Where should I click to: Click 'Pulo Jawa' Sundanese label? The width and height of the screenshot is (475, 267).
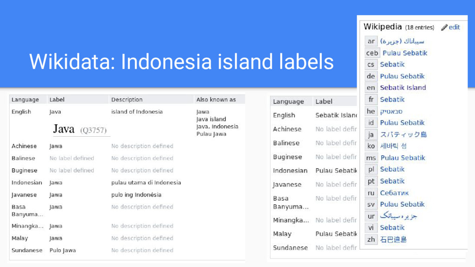click(x=63, y=250)
